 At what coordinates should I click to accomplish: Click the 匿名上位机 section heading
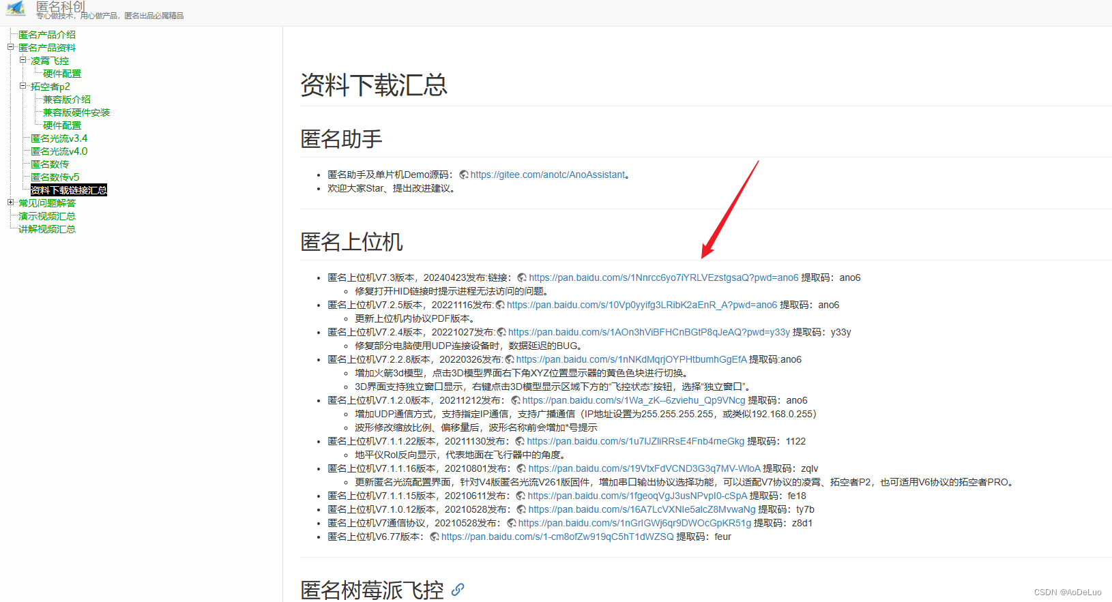coord(351,242)
